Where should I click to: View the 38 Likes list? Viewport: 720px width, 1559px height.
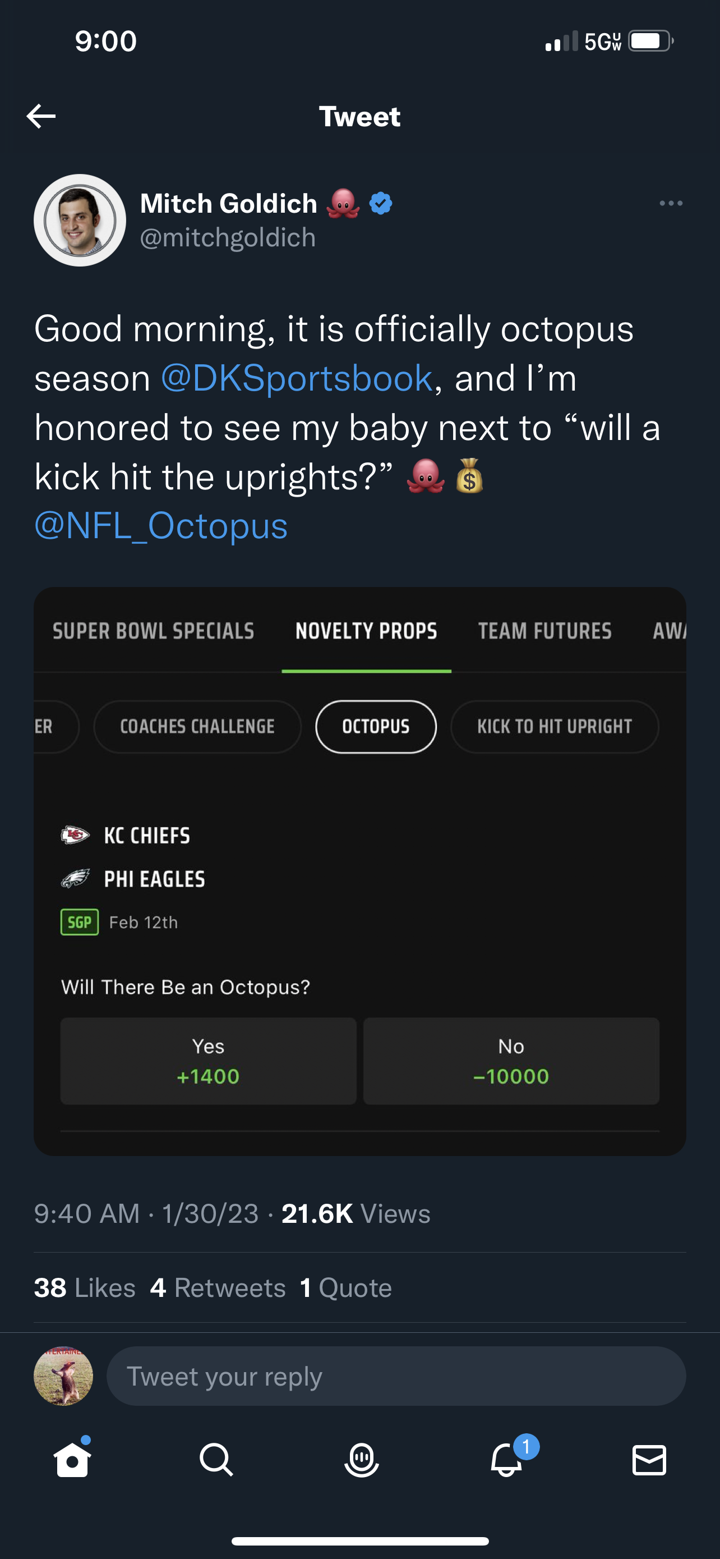click(85, 1288)
